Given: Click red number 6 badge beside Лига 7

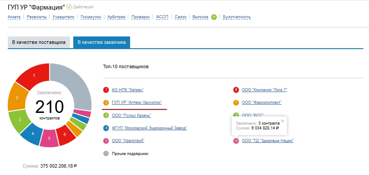Looking at the screenshot, I should tap(236, 90).
